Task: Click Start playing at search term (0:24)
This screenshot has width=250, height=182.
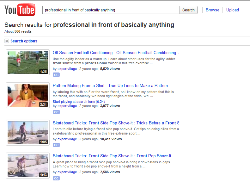Action: point(79,102)
